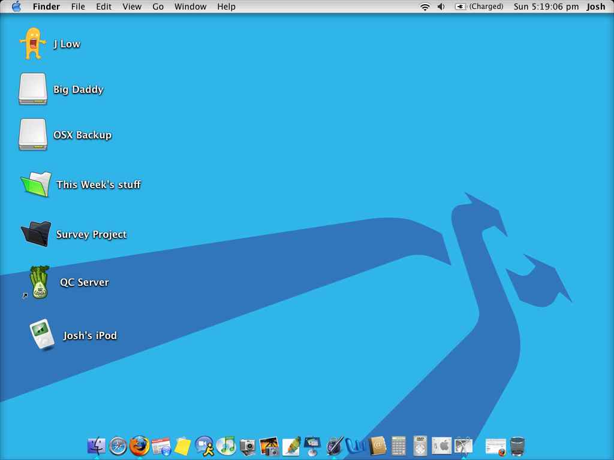Restore the minimized Firefox window in Dock

(496, 447)
